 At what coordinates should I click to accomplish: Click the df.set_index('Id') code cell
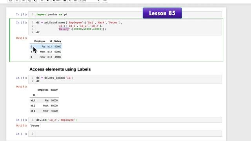click(125, 79)
